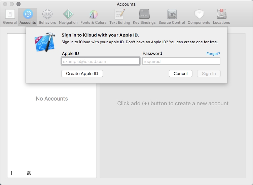
Task: Open the account list gear menu
Action: pyautogui.click(x=29, y=173)
